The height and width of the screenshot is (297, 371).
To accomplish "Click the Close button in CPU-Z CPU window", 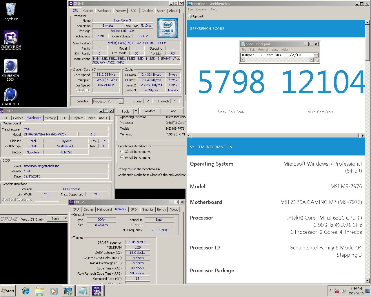I will coord(172,111).
